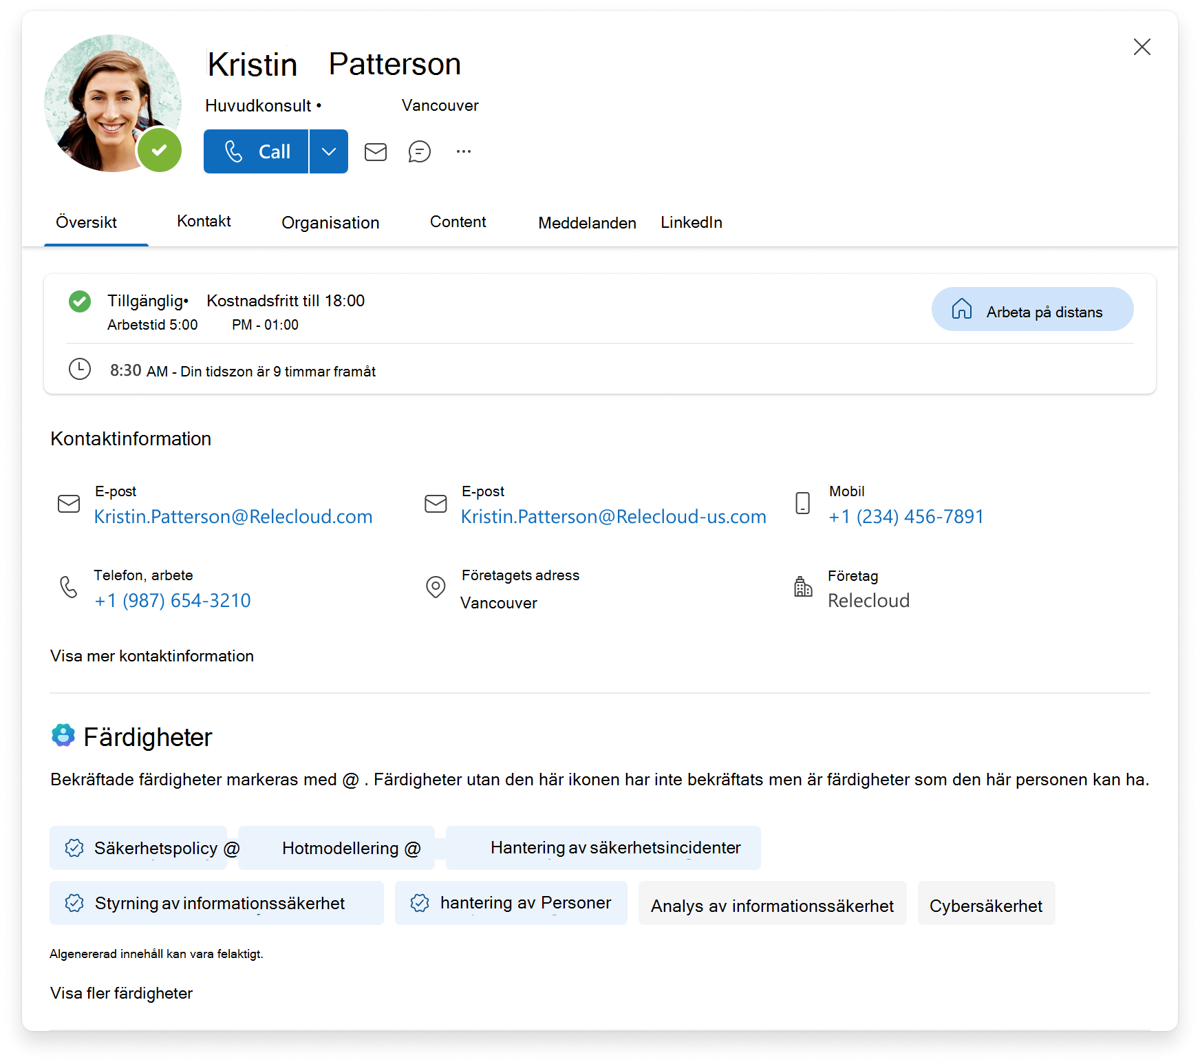Select the Översikt tab
The image size is (1200, 1064).
click(87, 222)
